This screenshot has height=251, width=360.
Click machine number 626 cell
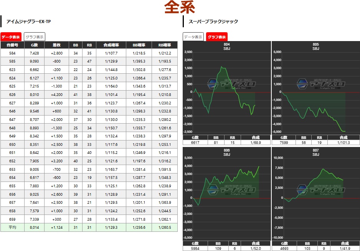pos(12,95)
